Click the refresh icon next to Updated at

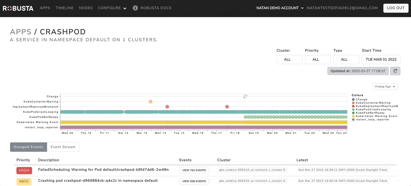395,71
